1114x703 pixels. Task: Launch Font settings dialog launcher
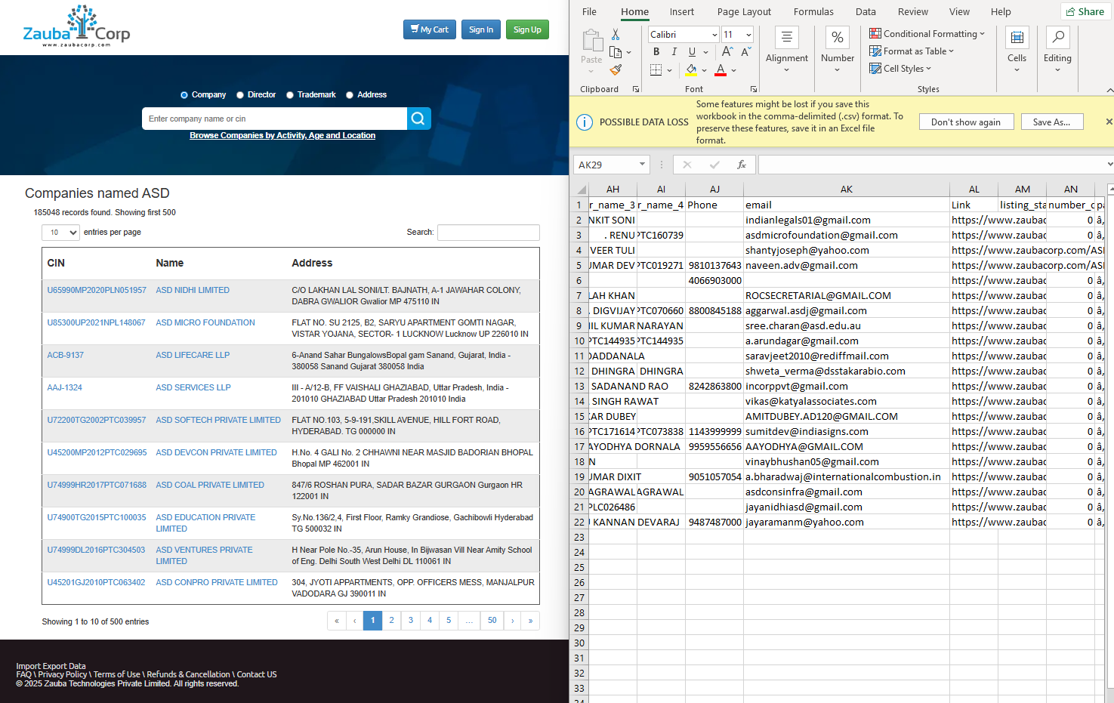point(754,89)
